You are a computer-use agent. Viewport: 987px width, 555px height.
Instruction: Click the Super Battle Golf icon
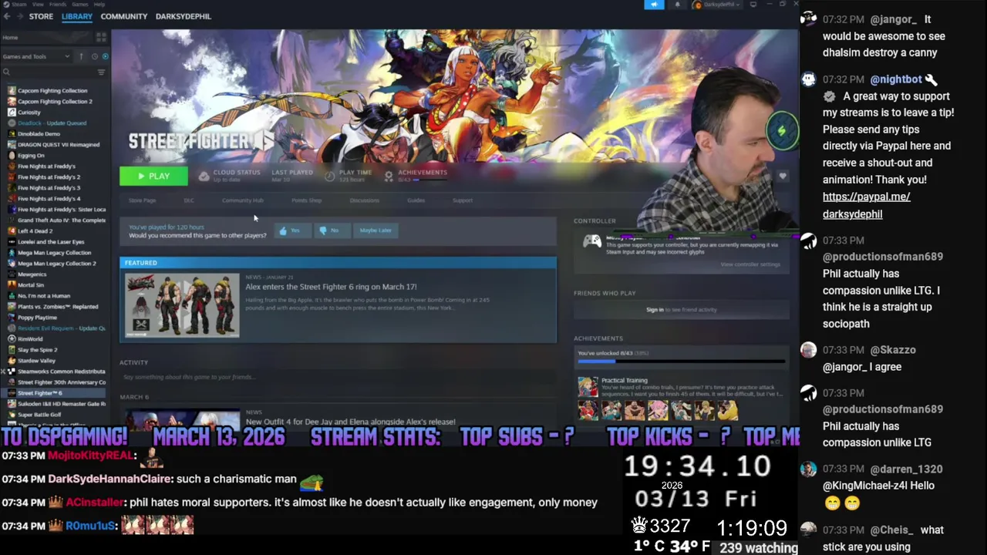tap(12, 414)
